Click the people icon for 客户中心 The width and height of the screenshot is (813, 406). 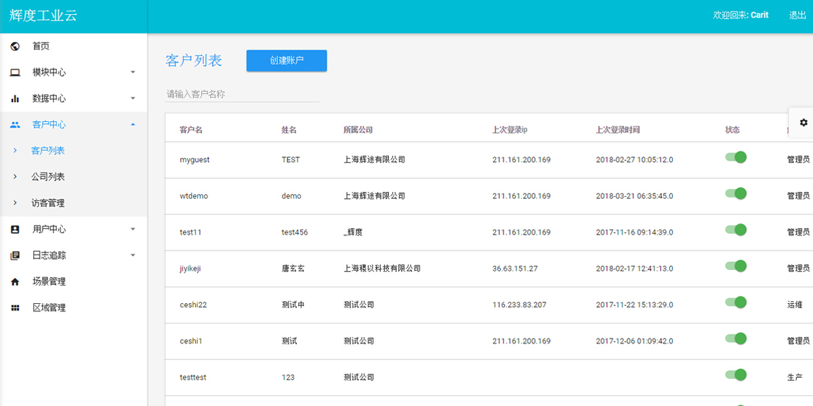point(16,125)
